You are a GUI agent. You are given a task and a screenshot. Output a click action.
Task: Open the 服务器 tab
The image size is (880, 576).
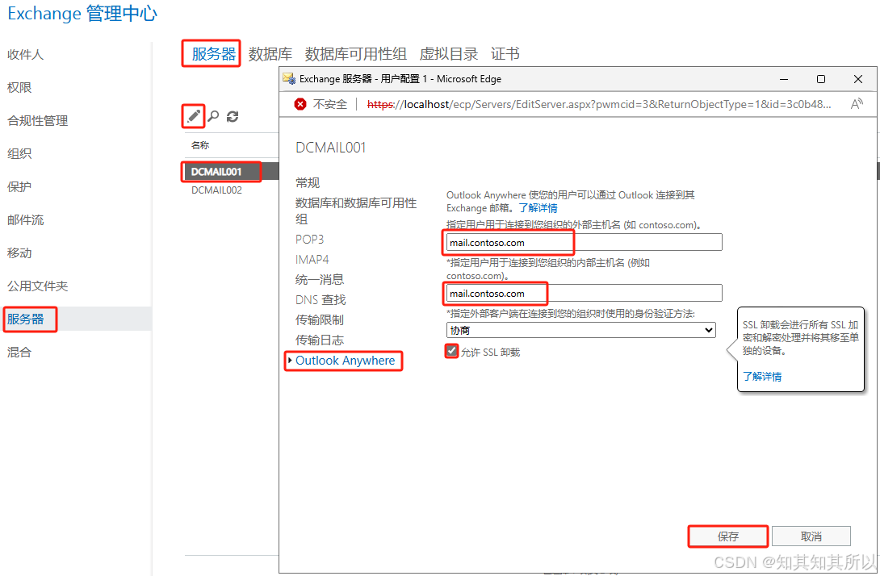coord(213,54)
